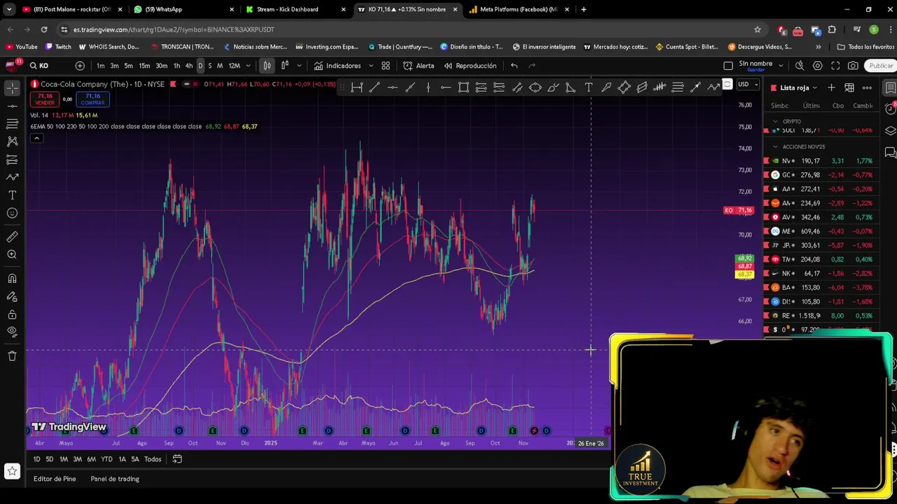Expand the timeframe dropdown arrow
Image resolution: width=897 pixels, height=504 pixels.
tap(248, 66)
